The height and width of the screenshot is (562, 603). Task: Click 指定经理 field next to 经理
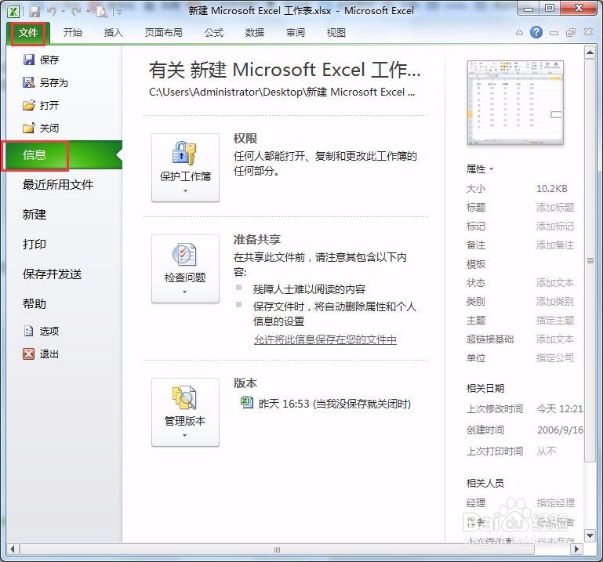point(556,502)
